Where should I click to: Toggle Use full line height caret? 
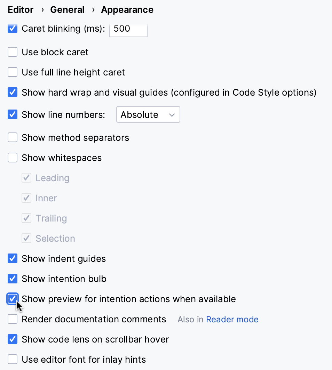click(x=13, y=72)
